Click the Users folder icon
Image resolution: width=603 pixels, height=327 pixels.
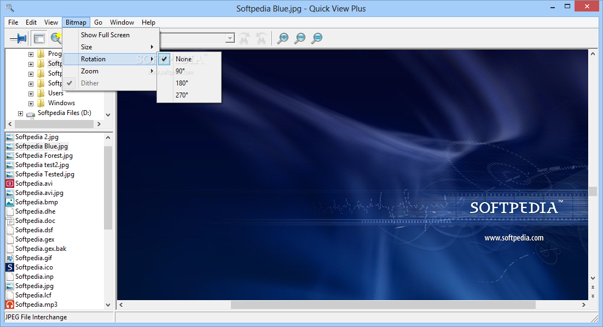40,93
